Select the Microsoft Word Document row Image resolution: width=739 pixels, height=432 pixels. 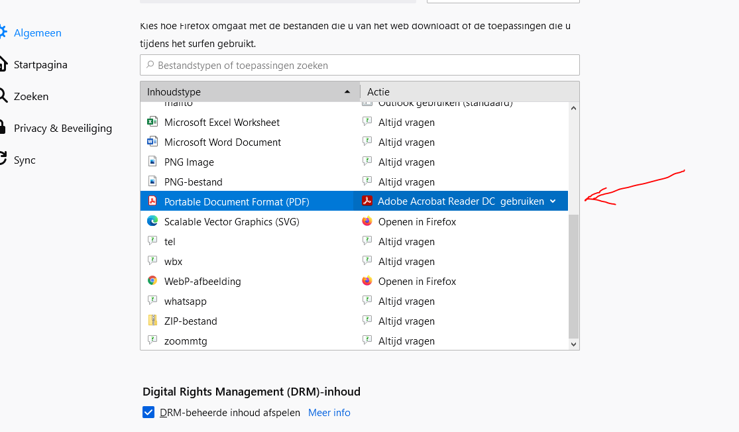pos(354,142)
